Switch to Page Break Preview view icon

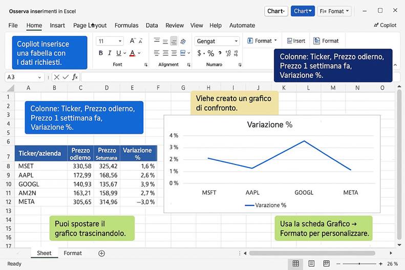coord(326,263)
